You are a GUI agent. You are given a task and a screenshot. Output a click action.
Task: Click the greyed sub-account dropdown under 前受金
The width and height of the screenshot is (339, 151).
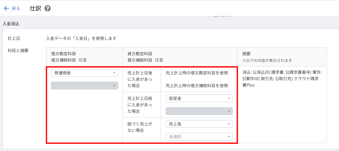click(199, 111)
